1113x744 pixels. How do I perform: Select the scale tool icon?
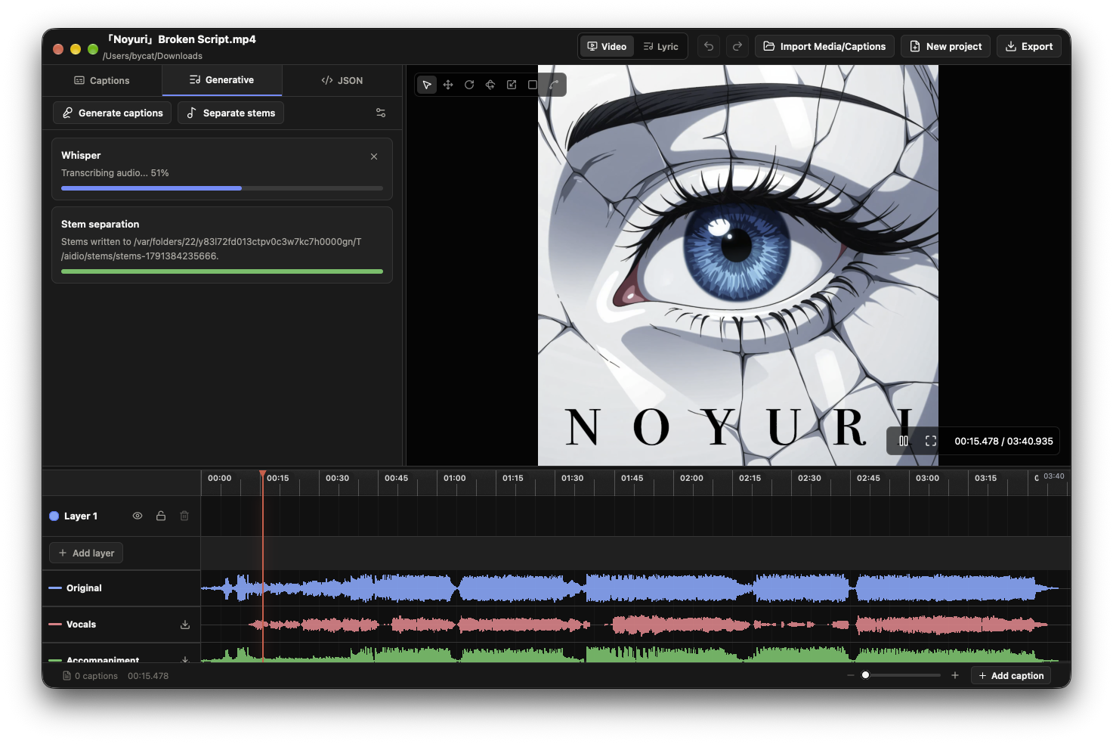coord(512,85)
